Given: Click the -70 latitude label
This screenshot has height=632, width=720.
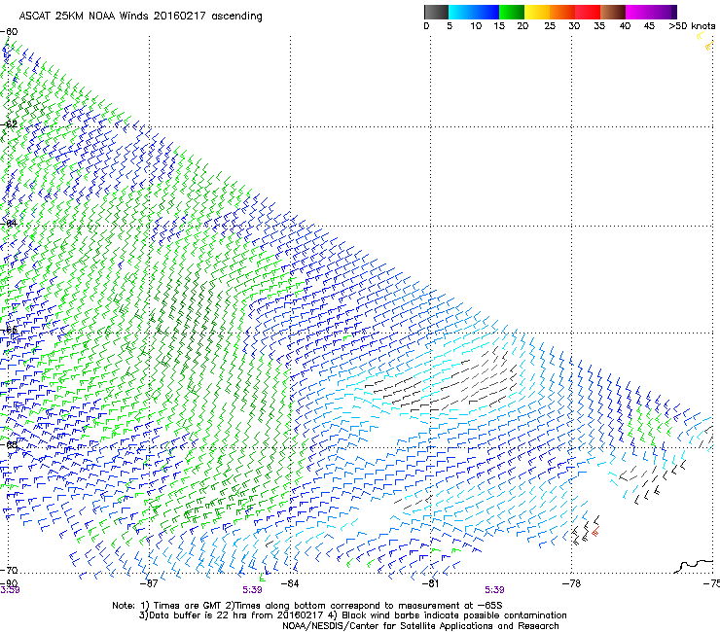Looking at the screenshot, I should (x=9, y=570).
